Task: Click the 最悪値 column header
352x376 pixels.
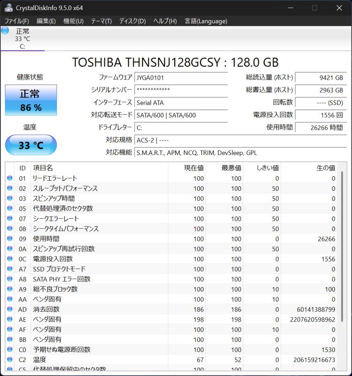Action: tap(224, 168)
